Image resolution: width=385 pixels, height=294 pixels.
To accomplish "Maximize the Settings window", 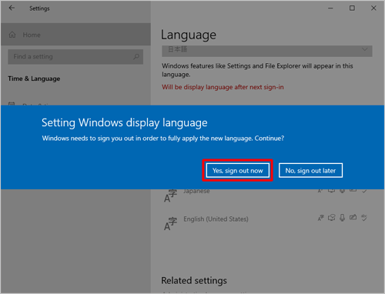I will tap(352, 8).
